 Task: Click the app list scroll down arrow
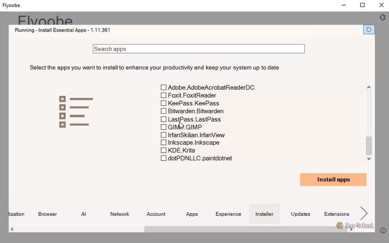click(x=369, y=158)
